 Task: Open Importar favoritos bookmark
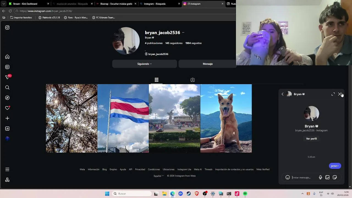(x=21, y=18)
